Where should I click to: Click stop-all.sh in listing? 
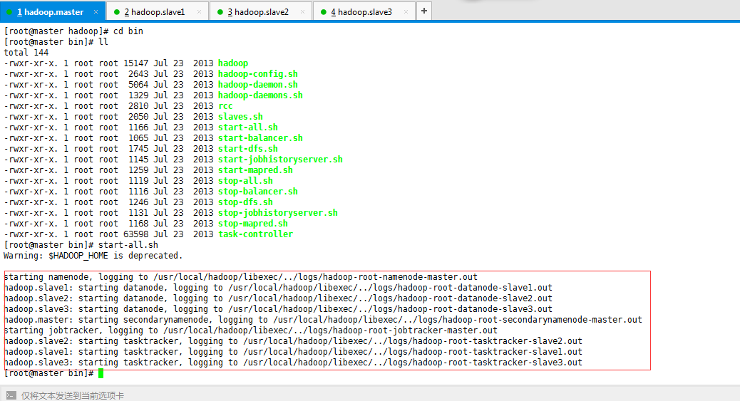tap(245, 181)
